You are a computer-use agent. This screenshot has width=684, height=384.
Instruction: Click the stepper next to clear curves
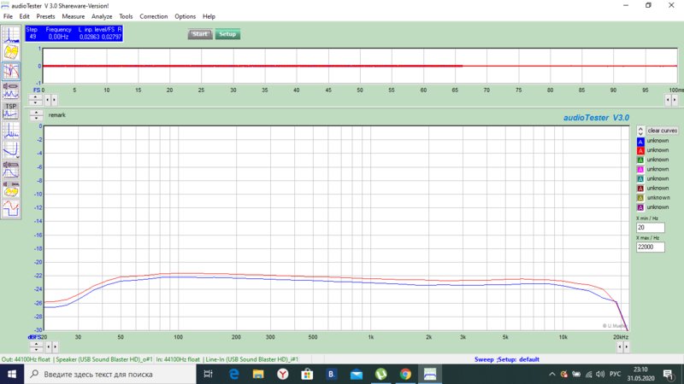(640, 130)
